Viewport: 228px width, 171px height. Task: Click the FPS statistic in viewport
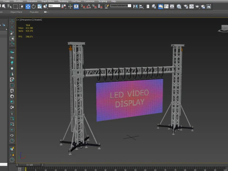point(26,37)
